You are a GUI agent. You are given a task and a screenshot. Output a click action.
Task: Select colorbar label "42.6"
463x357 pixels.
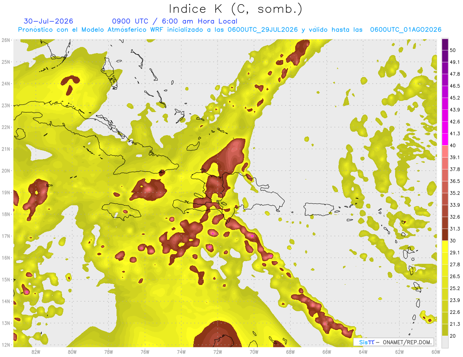455,122
